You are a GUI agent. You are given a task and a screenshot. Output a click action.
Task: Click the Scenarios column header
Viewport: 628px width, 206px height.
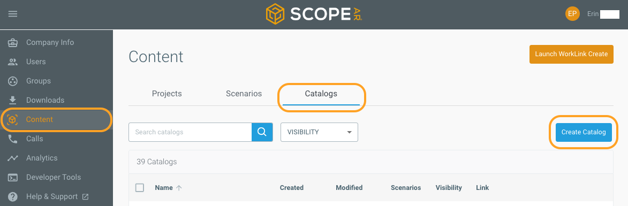pos(406,188)
